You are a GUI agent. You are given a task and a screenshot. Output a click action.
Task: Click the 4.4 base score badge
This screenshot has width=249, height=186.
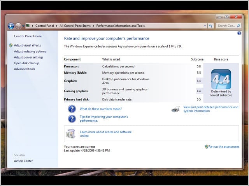pyautogui.click(x=221, y=79)
